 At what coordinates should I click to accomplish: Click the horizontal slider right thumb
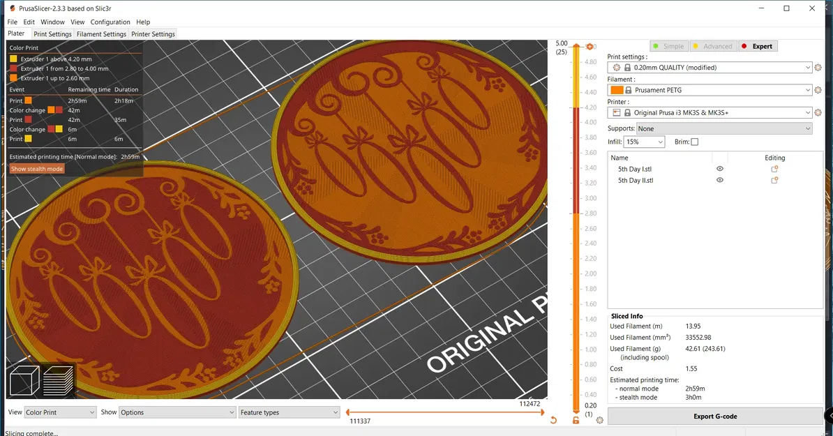click(542, 412)
